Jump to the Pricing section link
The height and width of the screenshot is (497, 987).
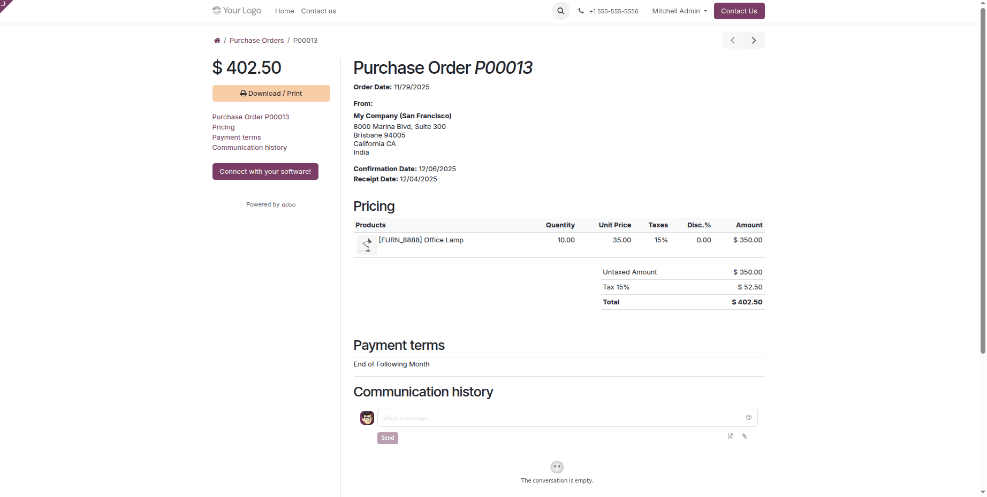pos(223,127)
